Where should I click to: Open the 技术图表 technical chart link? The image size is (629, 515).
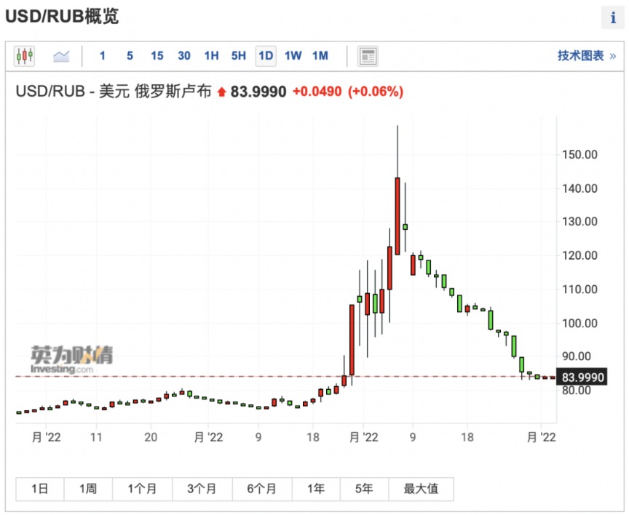[582, 55]
